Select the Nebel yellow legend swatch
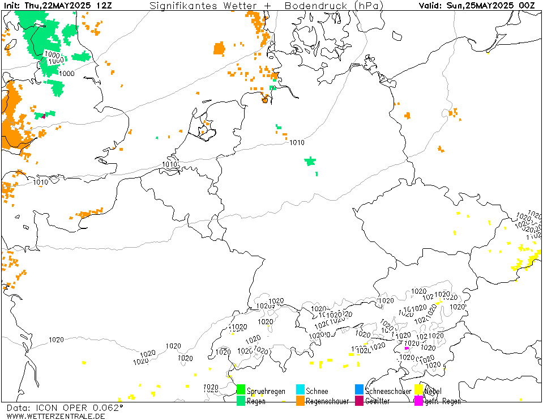 click(418, 389)
